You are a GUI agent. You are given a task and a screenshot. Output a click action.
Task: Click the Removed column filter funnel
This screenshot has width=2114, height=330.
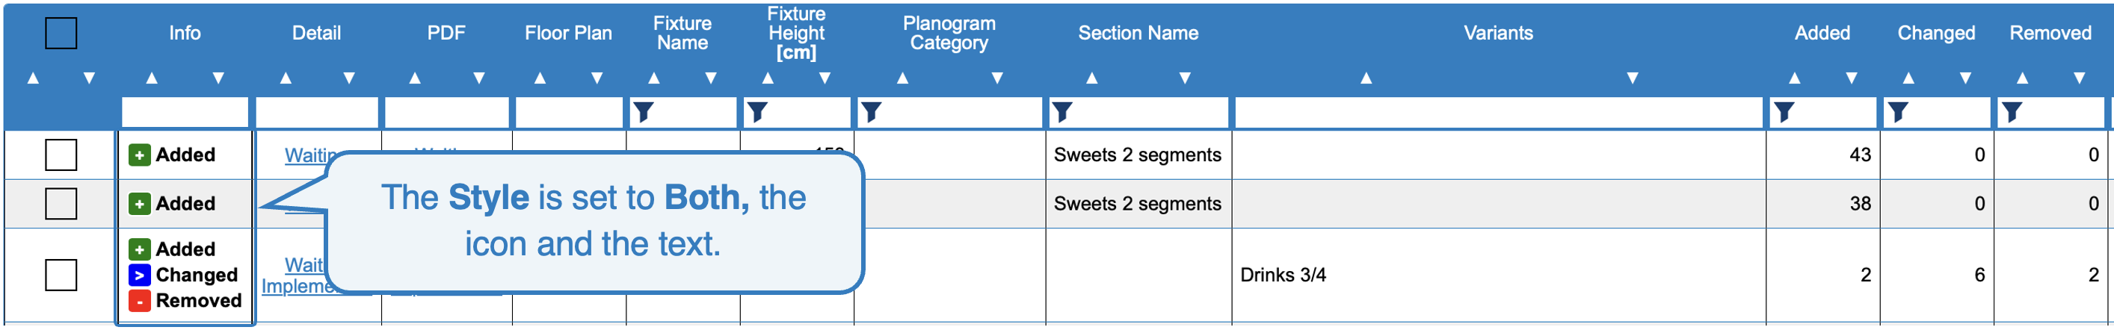coord(2012,112)
